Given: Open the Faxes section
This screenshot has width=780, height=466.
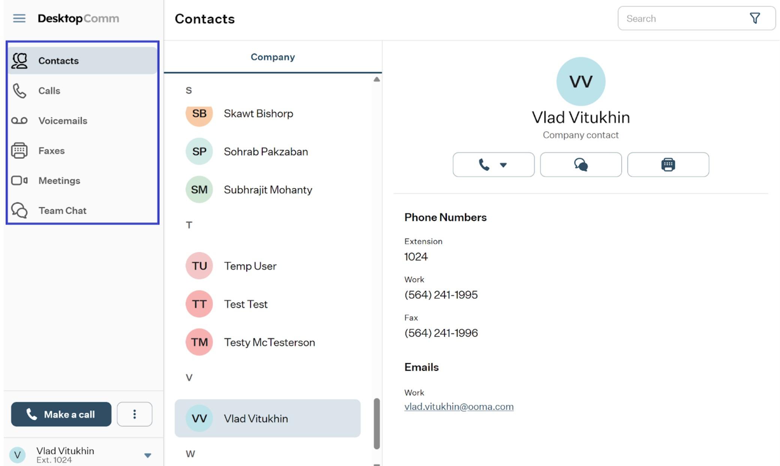Looking at the screenshot, I should 82,151.
